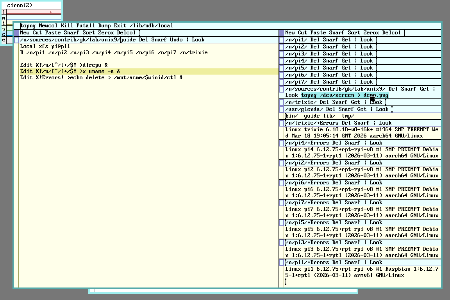Click Delcol in the left column tag

pos(126,33)
